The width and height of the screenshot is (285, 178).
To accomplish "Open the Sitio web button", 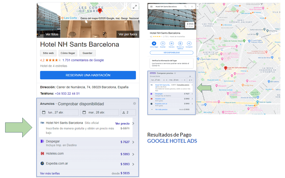I will (x=48, y=53).
